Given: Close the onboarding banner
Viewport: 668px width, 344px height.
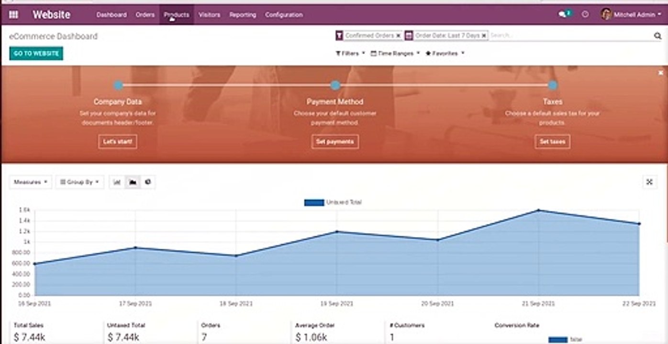Looking at the screenshot, I should pos(660,73).
